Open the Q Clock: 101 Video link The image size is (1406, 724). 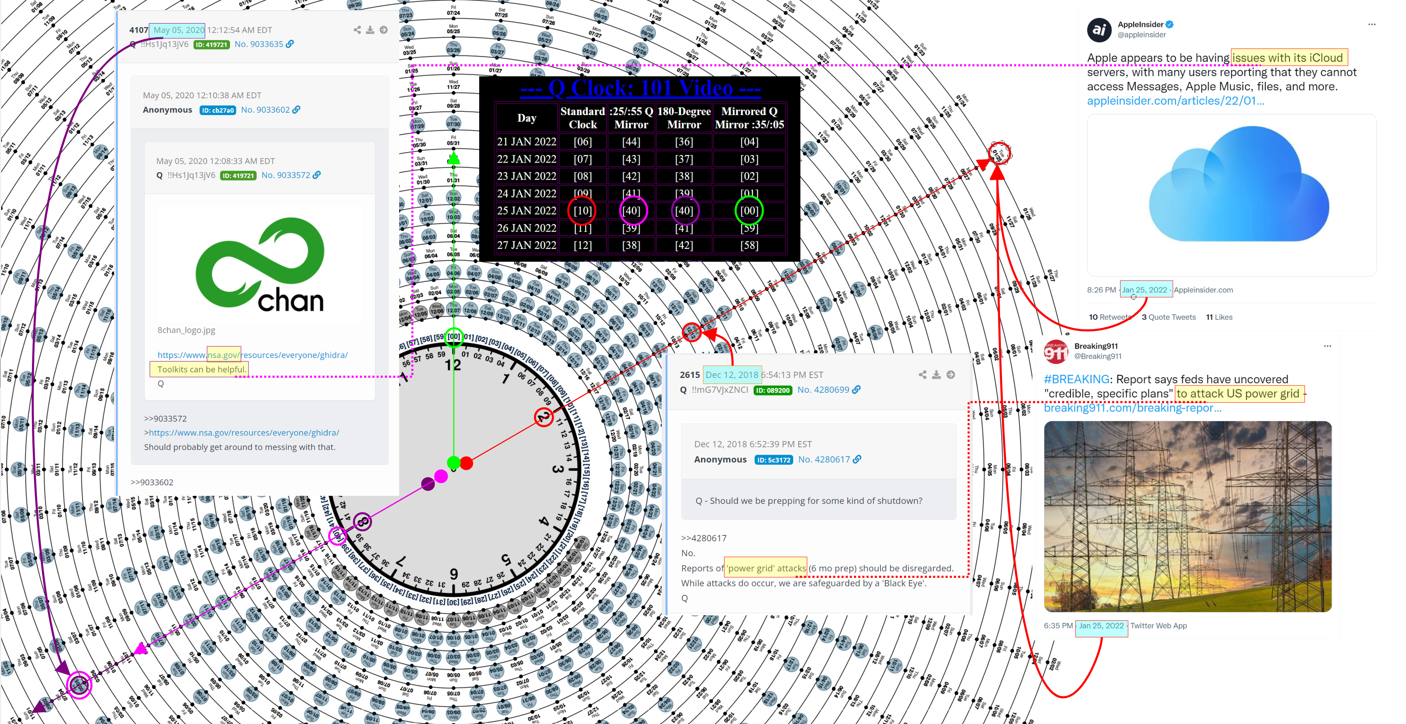[640, 88]
